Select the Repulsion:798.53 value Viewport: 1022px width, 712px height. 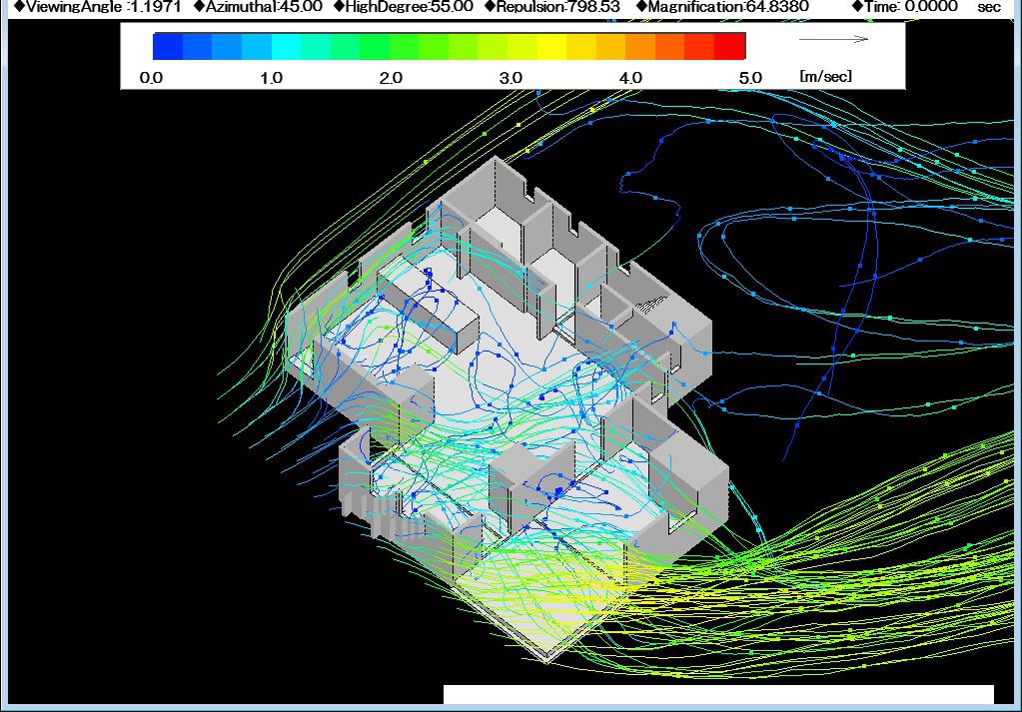pos(552,7)
